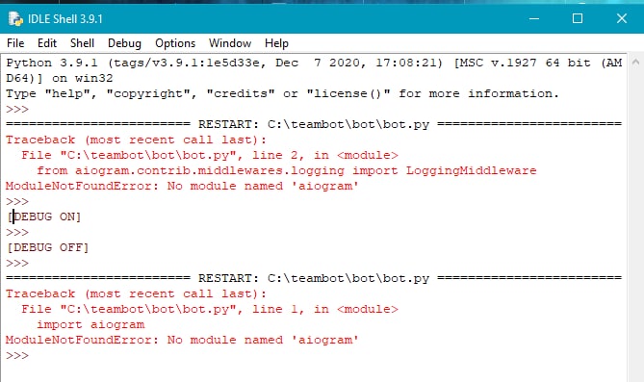Click the IDLE Python icon in title bar
This screenshot has height=382, width=644.
click(x=15, y=19)
